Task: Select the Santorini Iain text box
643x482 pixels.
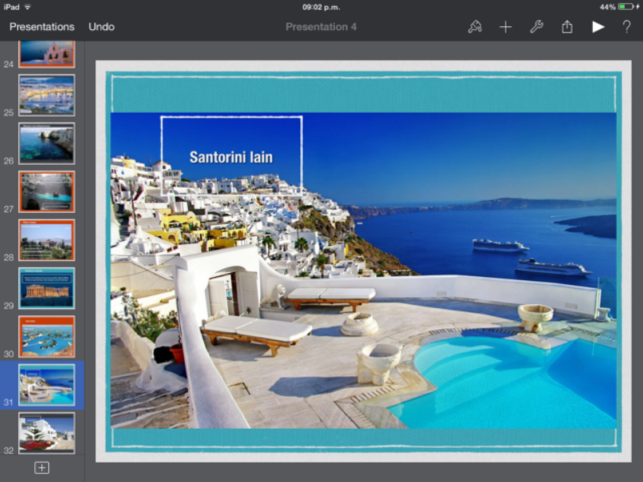Action: pyautogui.click(x=231, y=157)
